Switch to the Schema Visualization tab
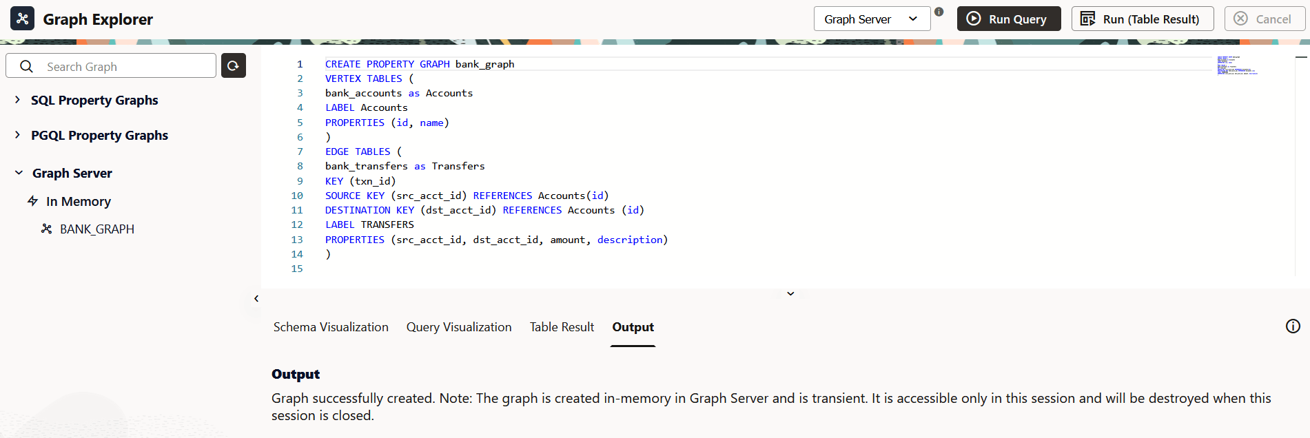Screen dimensions: 1310x438 pos(331,327)
